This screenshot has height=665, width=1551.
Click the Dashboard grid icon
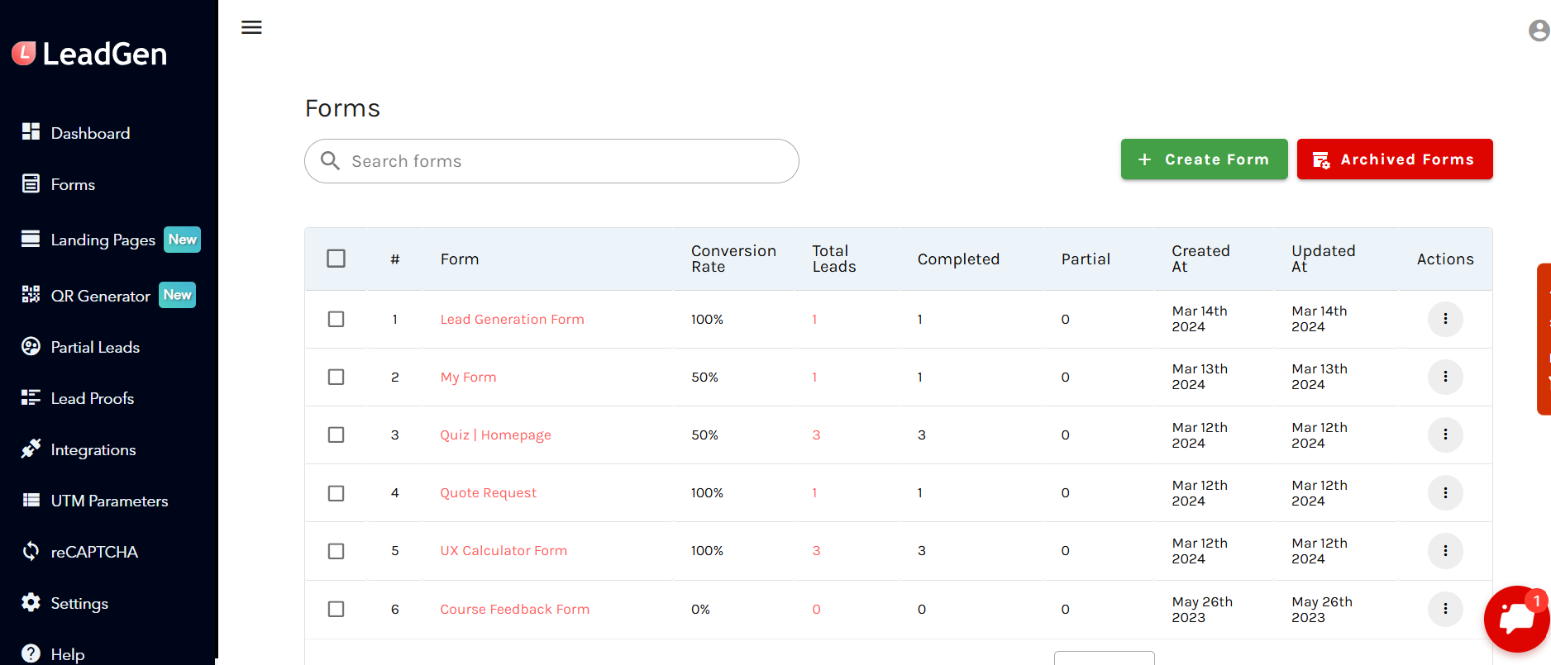pyautogui.click(x=31, y=131)
